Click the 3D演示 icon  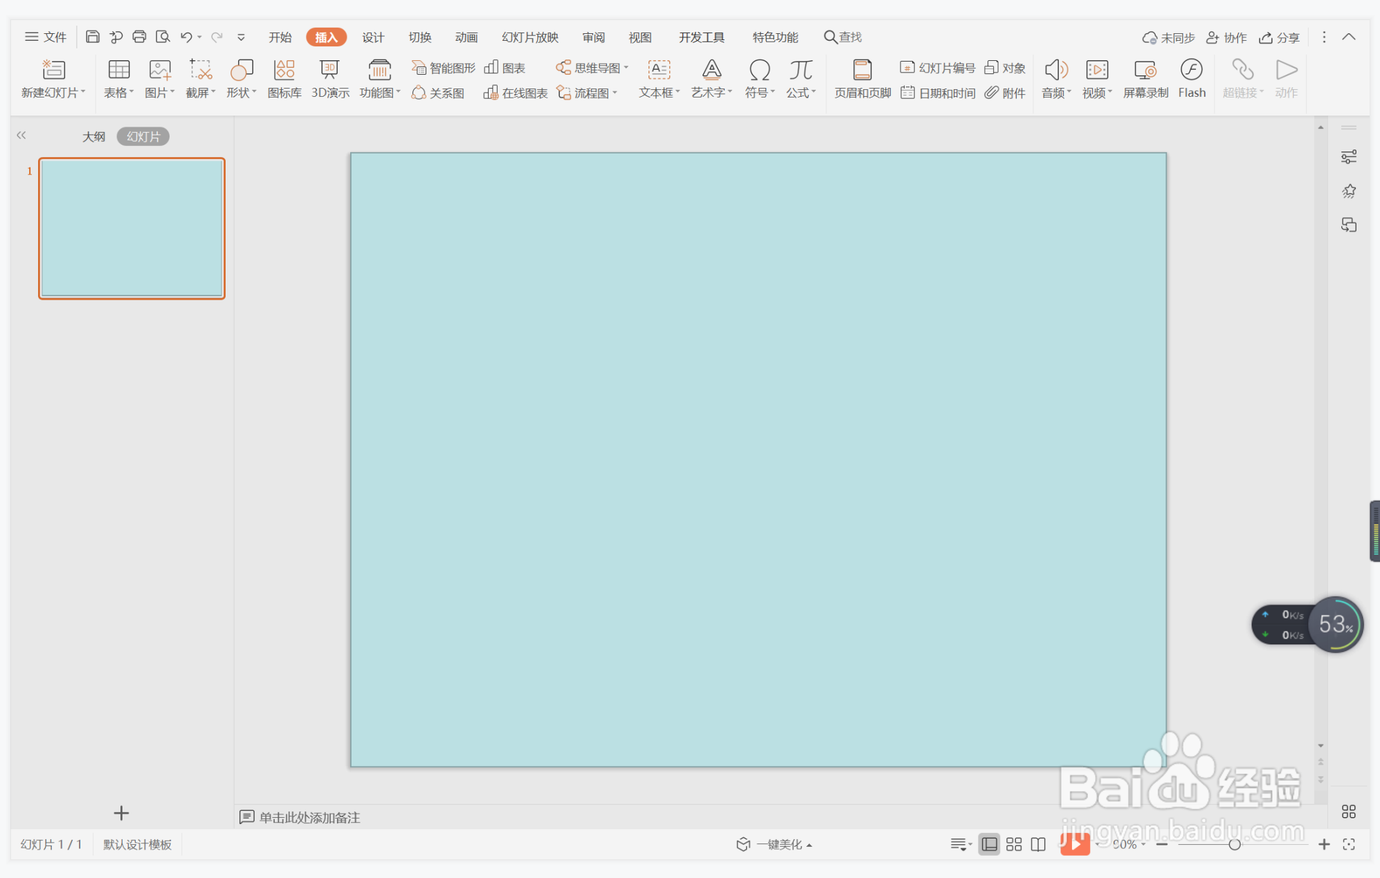(329, 78)
